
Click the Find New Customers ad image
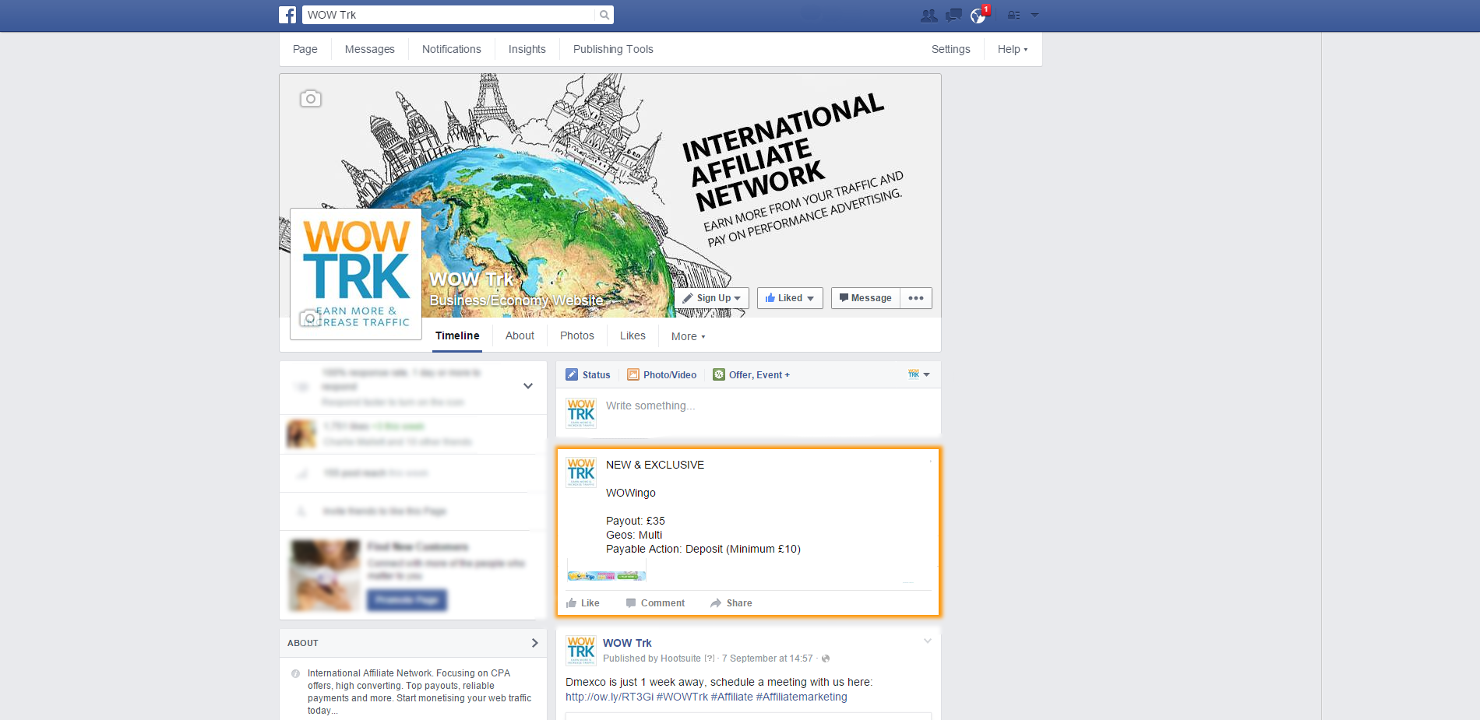(x=325, y=575)
